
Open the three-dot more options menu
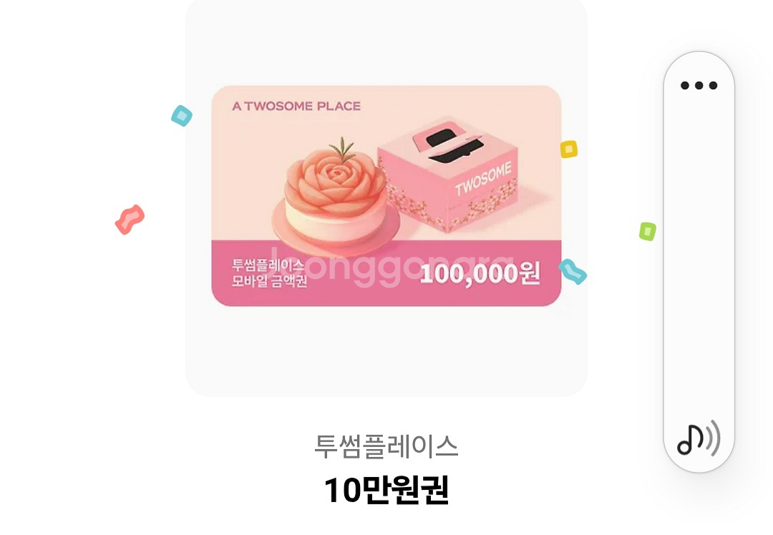pyautogui.click(x=699, y=86)
